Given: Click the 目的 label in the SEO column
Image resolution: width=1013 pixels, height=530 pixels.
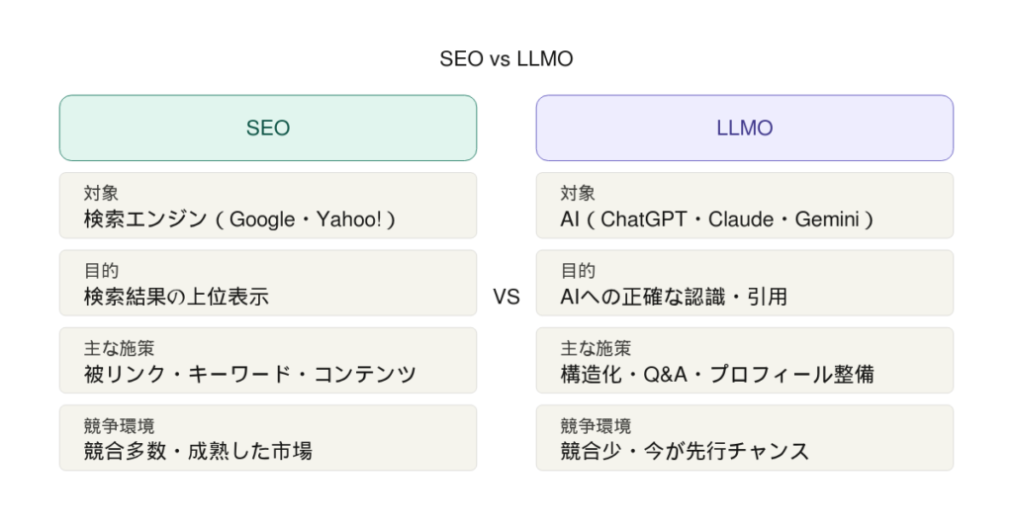Looking at the screenshot, I should [x=102, y=271].
